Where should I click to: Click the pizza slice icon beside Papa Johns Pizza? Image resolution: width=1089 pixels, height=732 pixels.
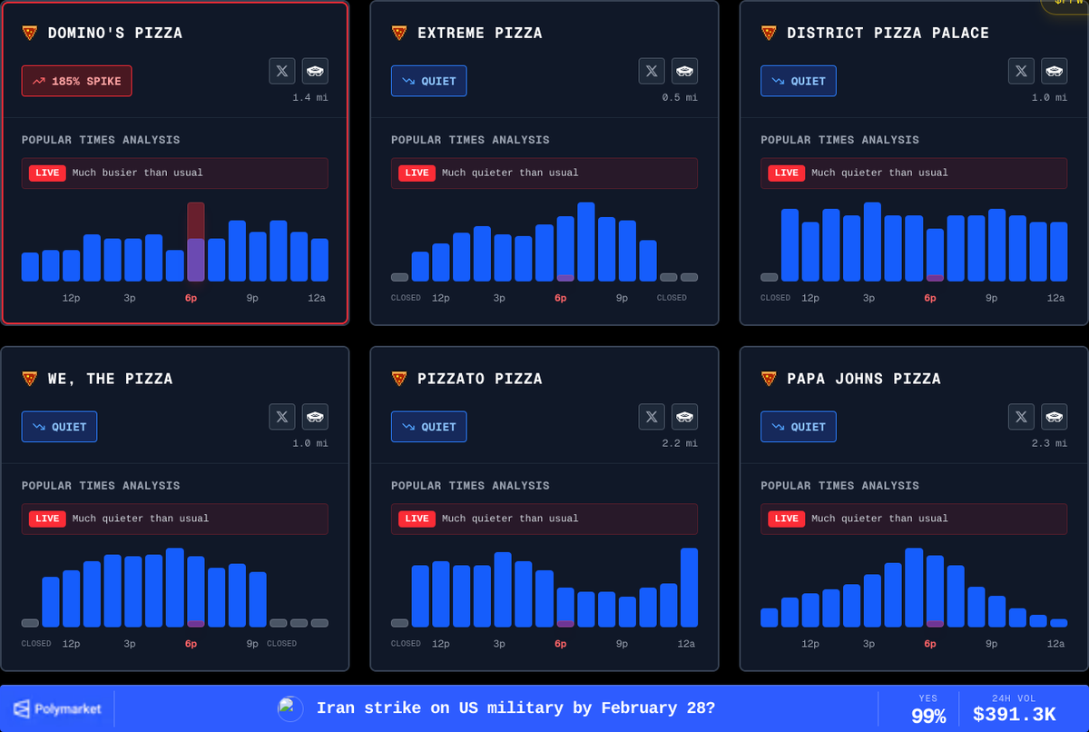[x=769, y=379]
